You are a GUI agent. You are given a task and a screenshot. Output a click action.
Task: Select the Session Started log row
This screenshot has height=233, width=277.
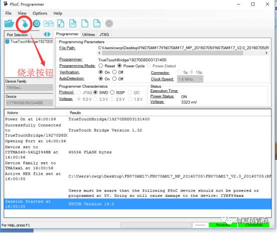(137, 204)
